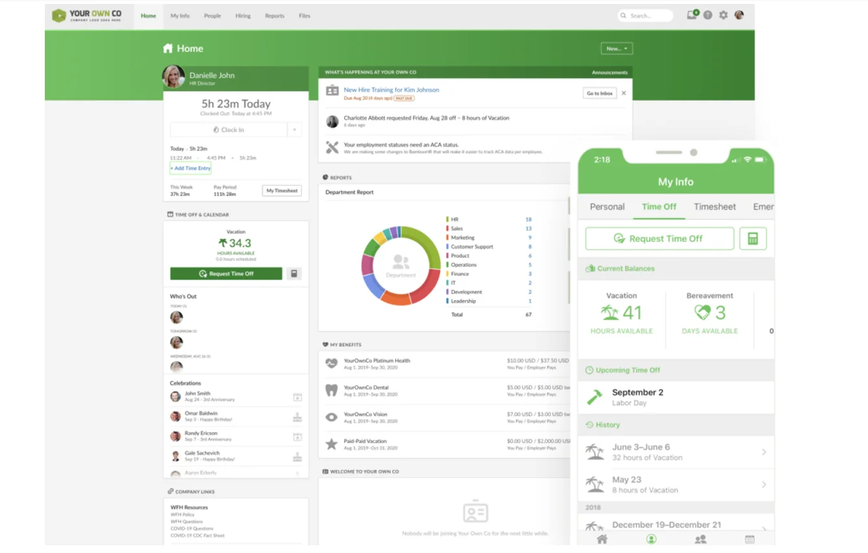Expand the Clock In options arrow
Image resolution: width=868 pixels, height=553 pixels.
tap(295, 130)
